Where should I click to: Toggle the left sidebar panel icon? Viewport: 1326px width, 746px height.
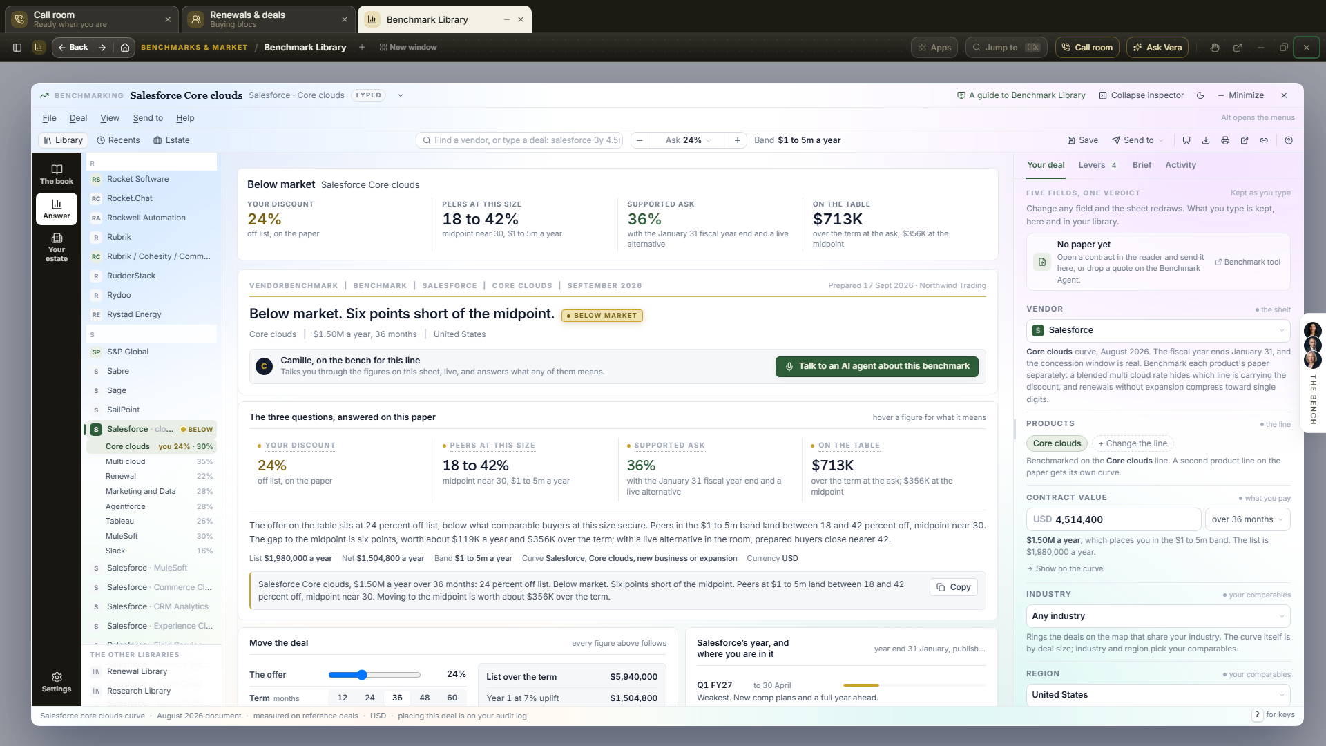17,48
